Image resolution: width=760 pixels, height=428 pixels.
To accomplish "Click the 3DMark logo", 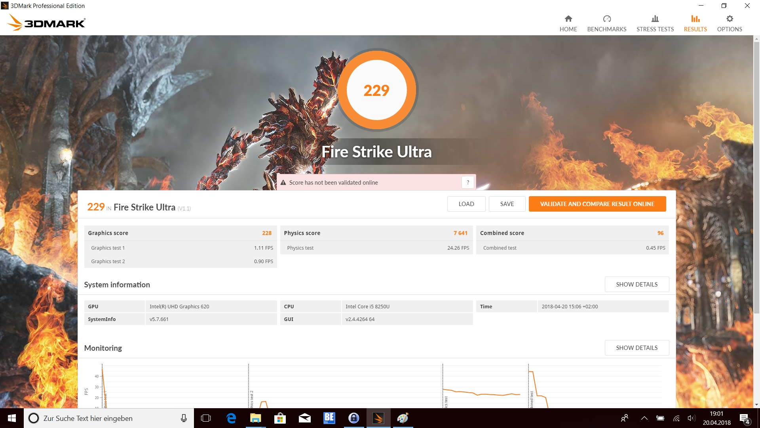I will 47,23.
